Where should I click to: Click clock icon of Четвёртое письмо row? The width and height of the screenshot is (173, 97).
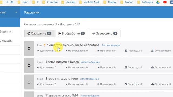click(x=29, y=48)
